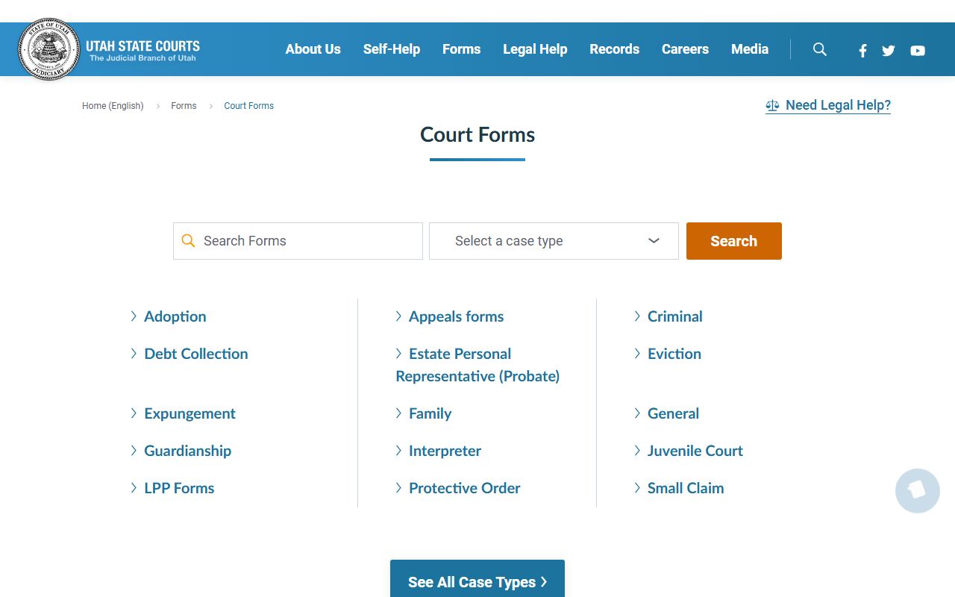
Task: Open Estate Personal Representative (Probate) forms
Action: tap(477, 365)
